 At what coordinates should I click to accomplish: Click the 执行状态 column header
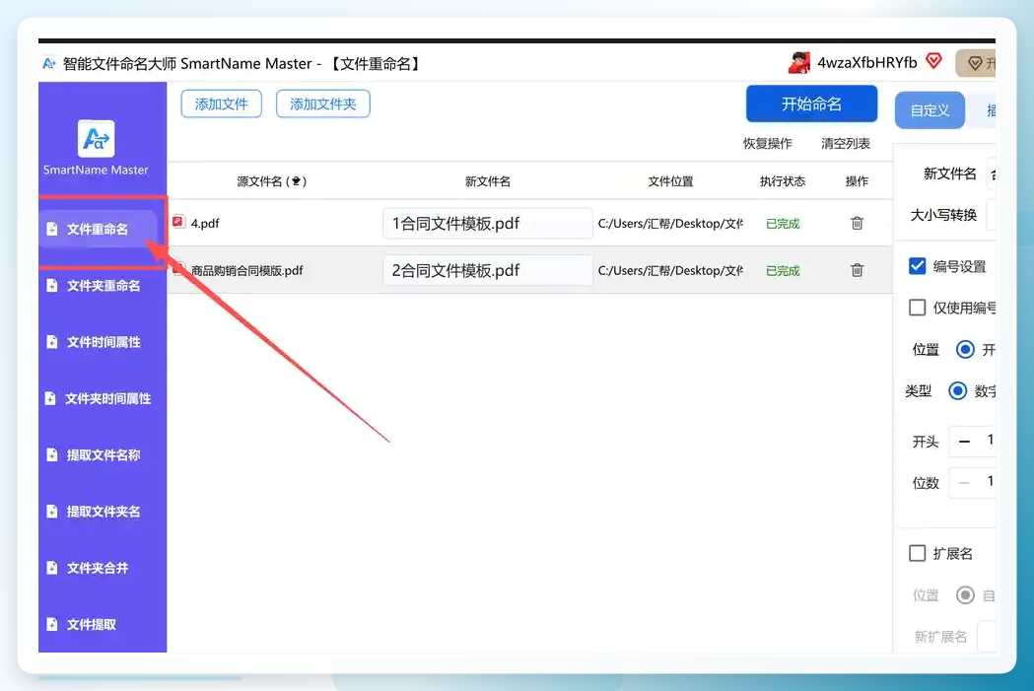[782, 181]
